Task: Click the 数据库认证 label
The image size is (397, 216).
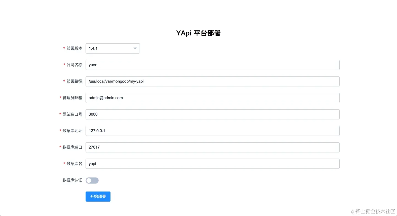Action: [x=72, y=180]
